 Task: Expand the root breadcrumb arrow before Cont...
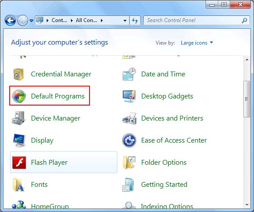(48, 20)
